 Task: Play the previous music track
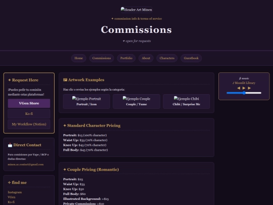pos(239,88)
